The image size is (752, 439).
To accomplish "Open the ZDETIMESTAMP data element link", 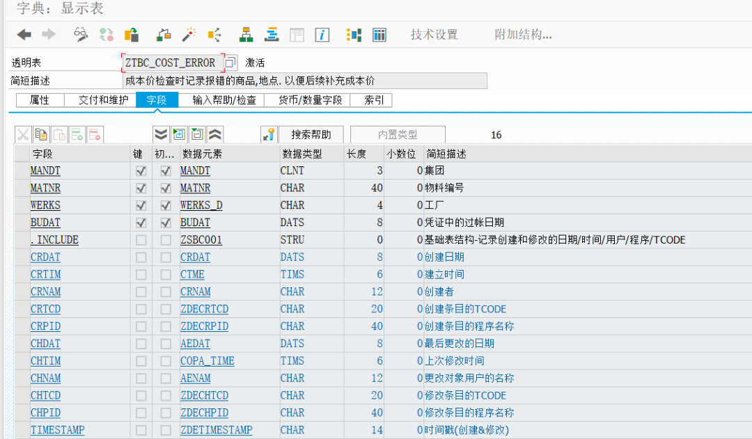I will coord(217,431).
